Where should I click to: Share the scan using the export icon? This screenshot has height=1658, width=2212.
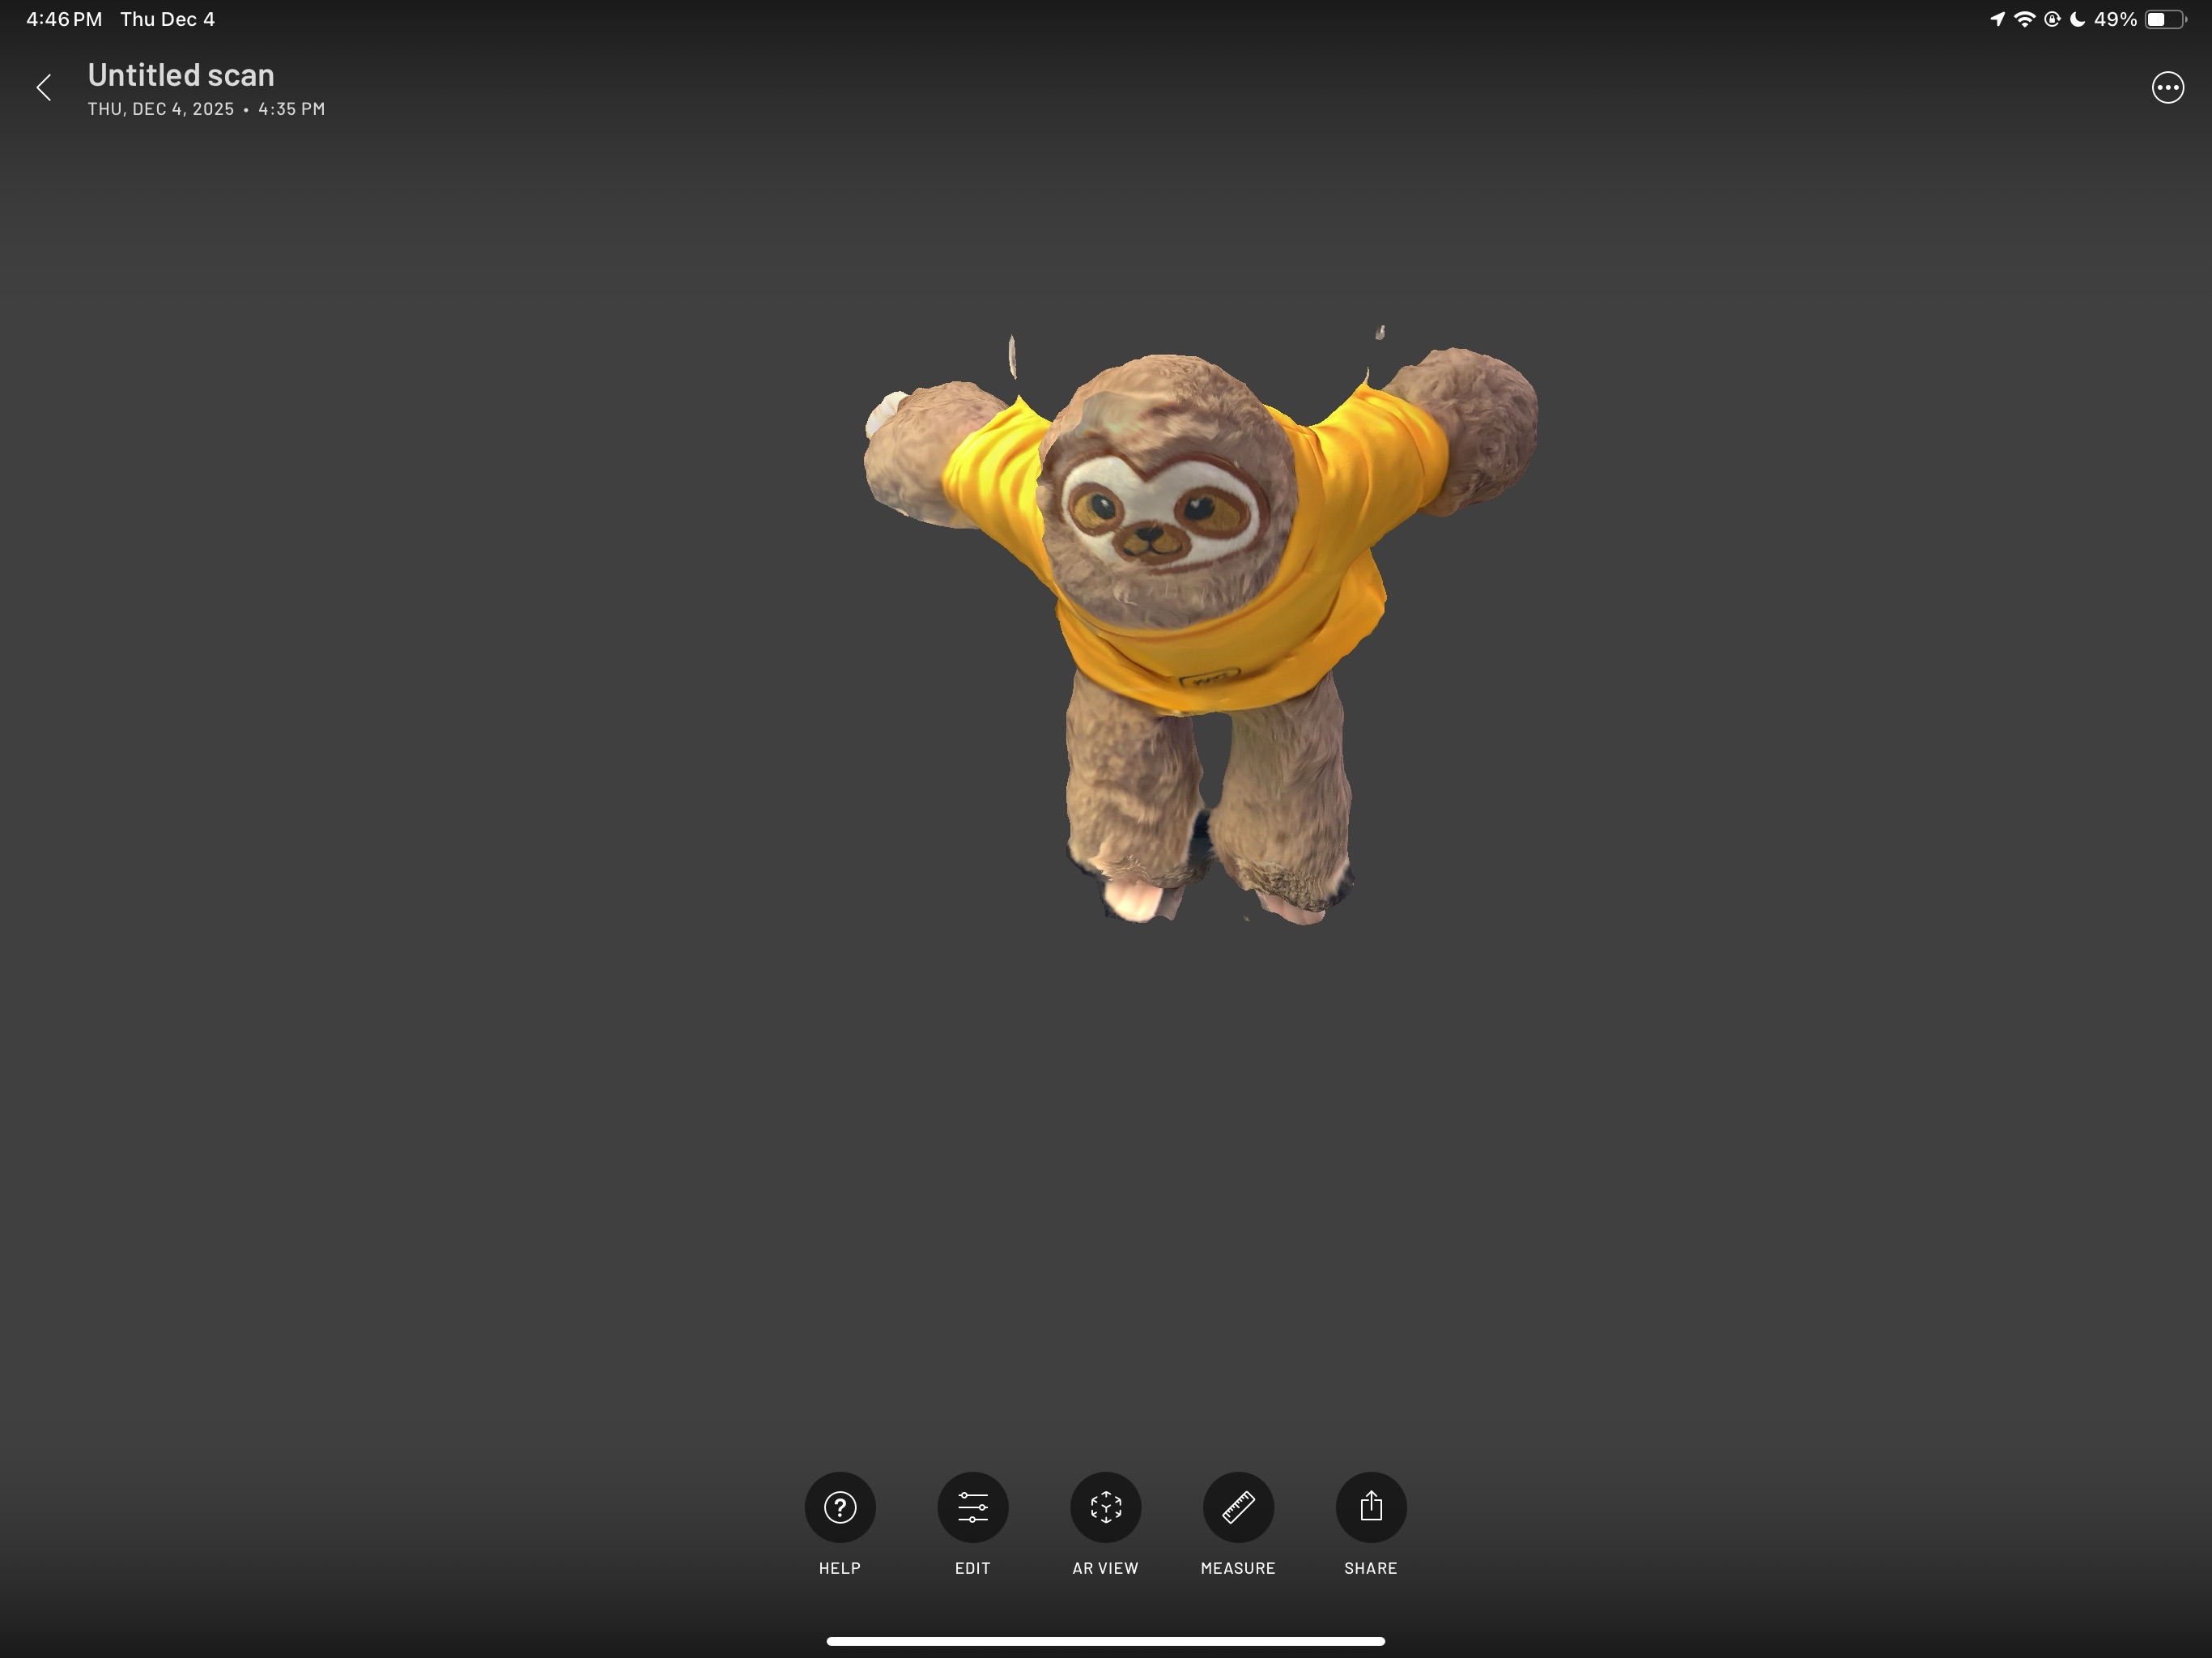click(1371, 1506)
